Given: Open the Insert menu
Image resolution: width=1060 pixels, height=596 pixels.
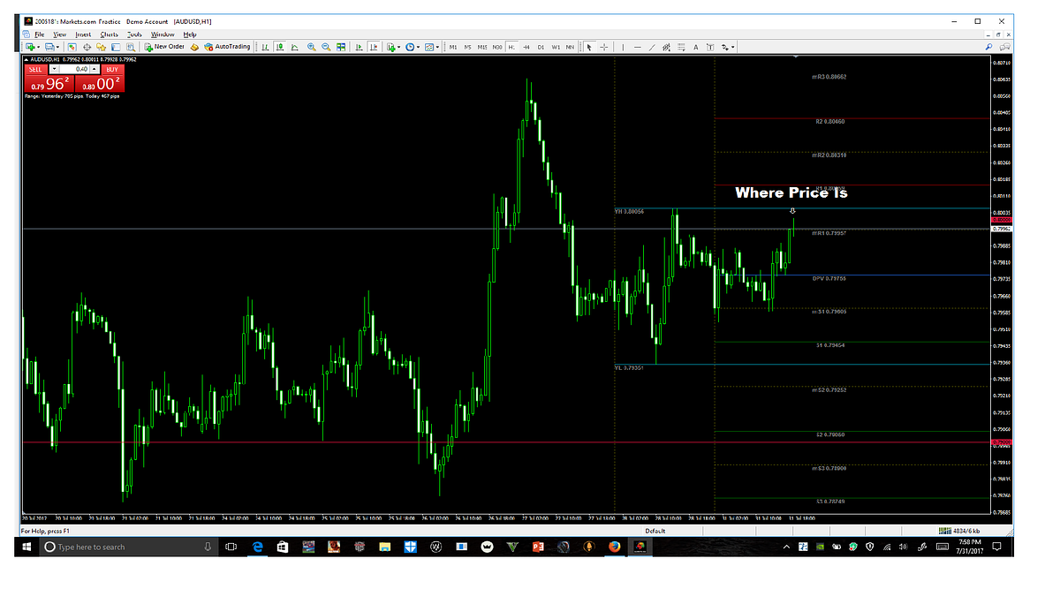Looking at the screenshot, I should [83, 34].
